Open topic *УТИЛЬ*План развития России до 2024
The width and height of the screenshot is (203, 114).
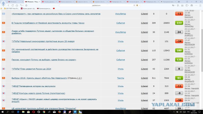(31, 69)
